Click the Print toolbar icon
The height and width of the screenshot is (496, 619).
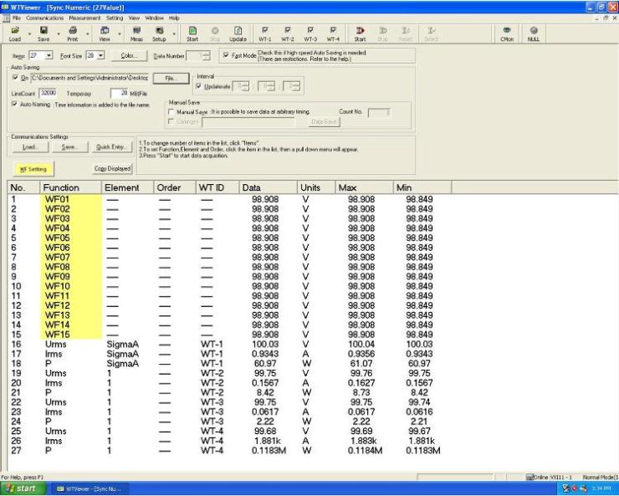tap(72, 33)
